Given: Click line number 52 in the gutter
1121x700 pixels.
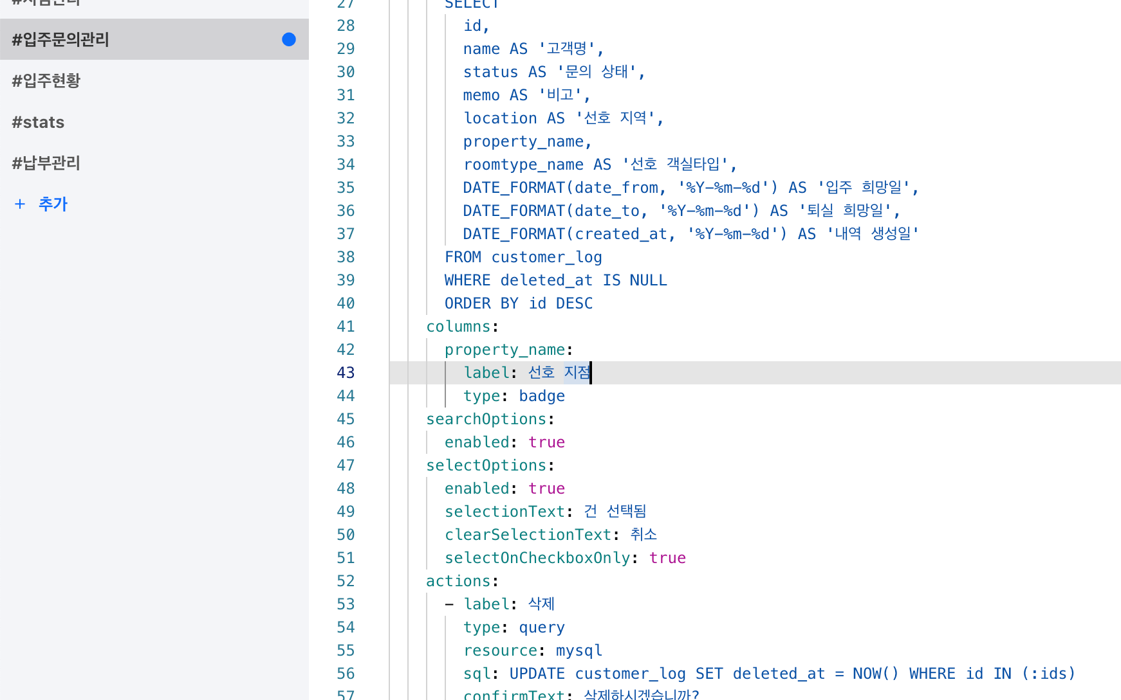Looking at the screenshot, I should point(346,581).
